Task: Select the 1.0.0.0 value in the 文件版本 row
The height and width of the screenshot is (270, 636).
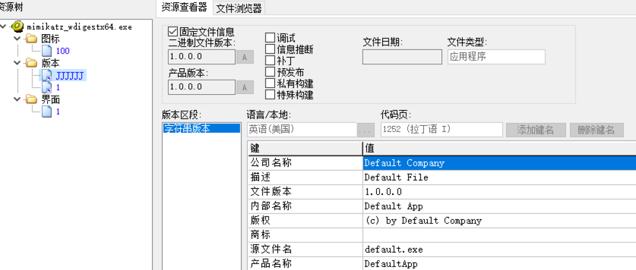Action: pyautogui.click(x=499, y=192)
